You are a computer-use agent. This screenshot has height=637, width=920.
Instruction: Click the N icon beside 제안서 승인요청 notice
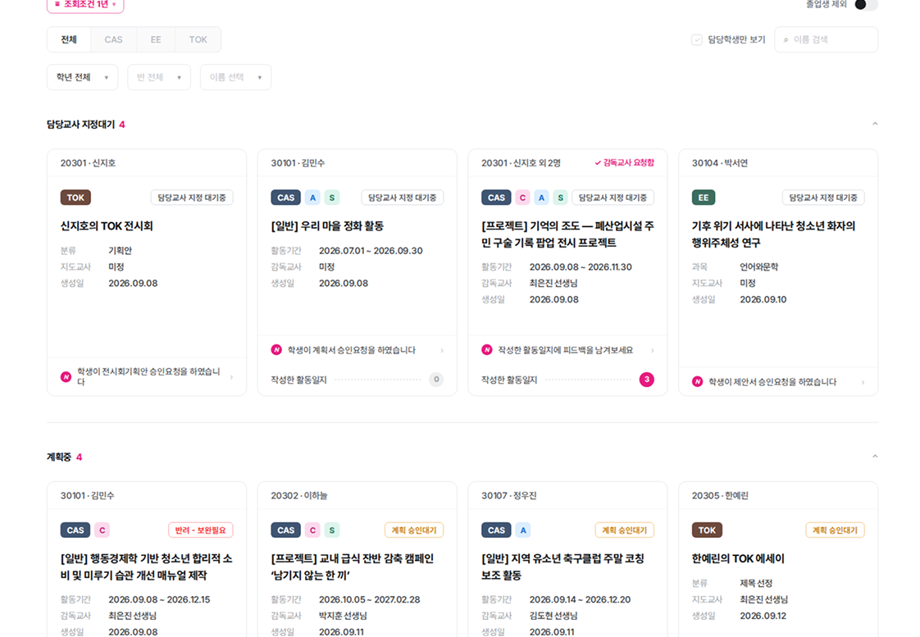tap(698, 381)
